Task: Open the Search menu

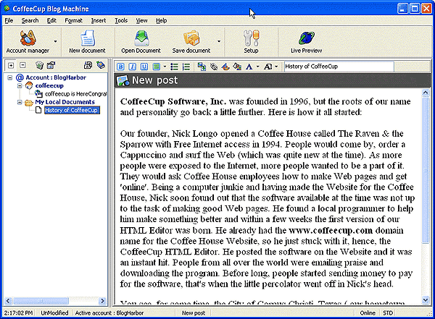Action: click(x=30, y=20)
